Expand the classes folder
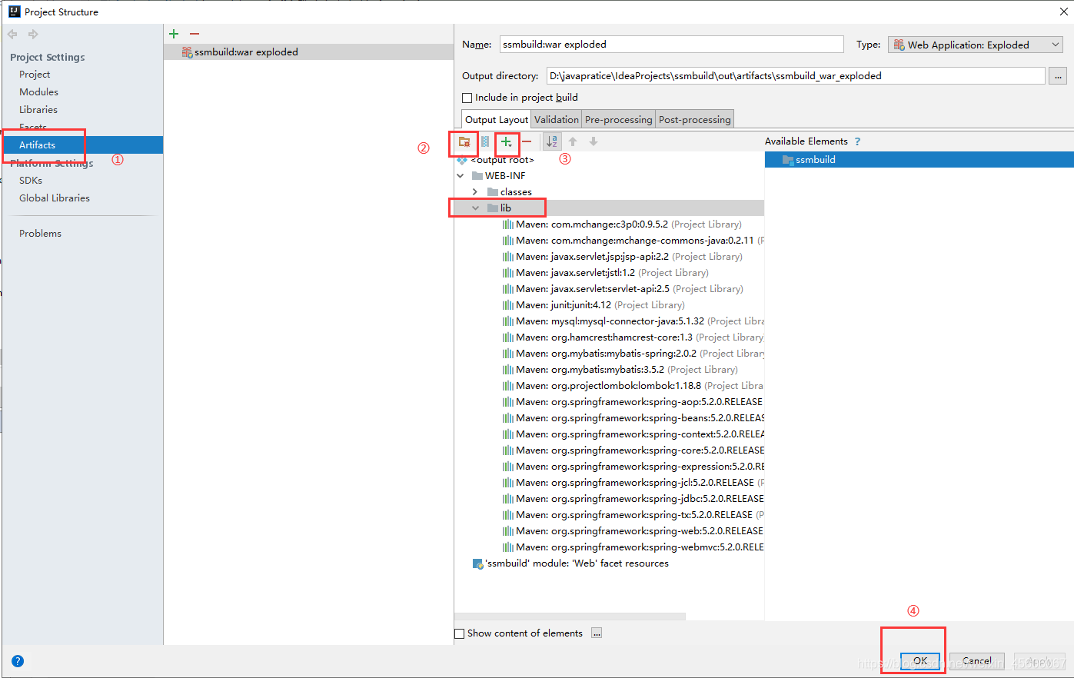 (x=475, y=192)
